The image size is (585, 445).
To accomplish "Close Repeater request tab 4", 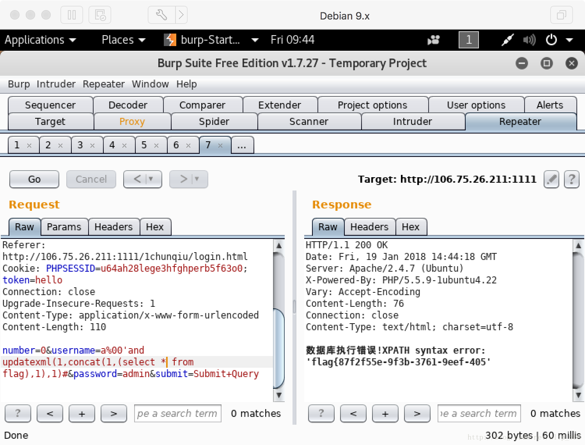I will 124,146.
